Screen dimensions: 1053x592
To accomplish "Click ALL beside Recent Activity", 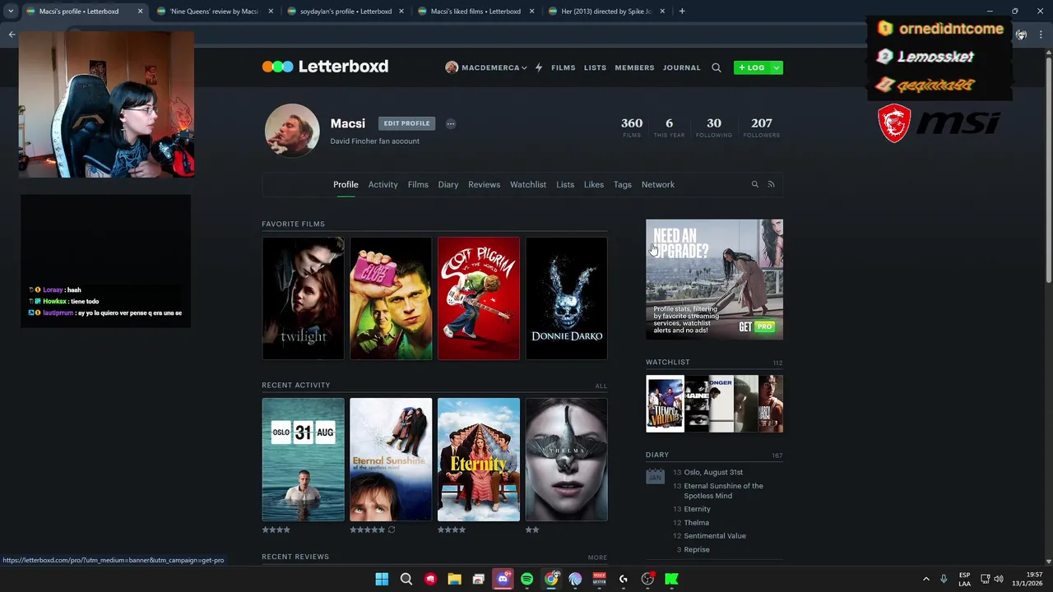I will pyautogui.click(x=601, y=386).
